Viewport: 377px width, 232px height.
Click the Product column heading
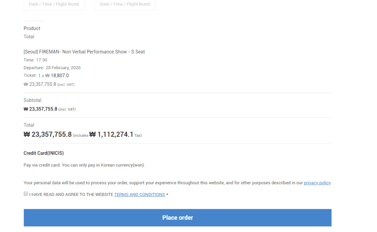pyautogui.click(x=32, y=28)
